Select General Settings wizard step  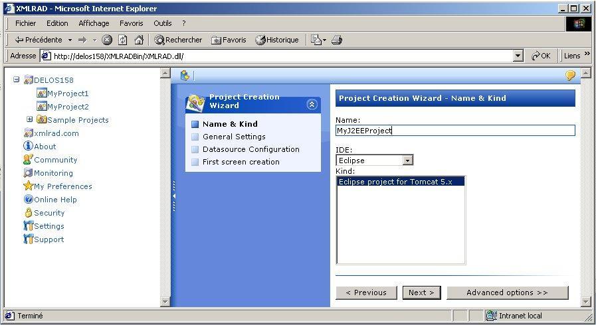coord(234,137)
